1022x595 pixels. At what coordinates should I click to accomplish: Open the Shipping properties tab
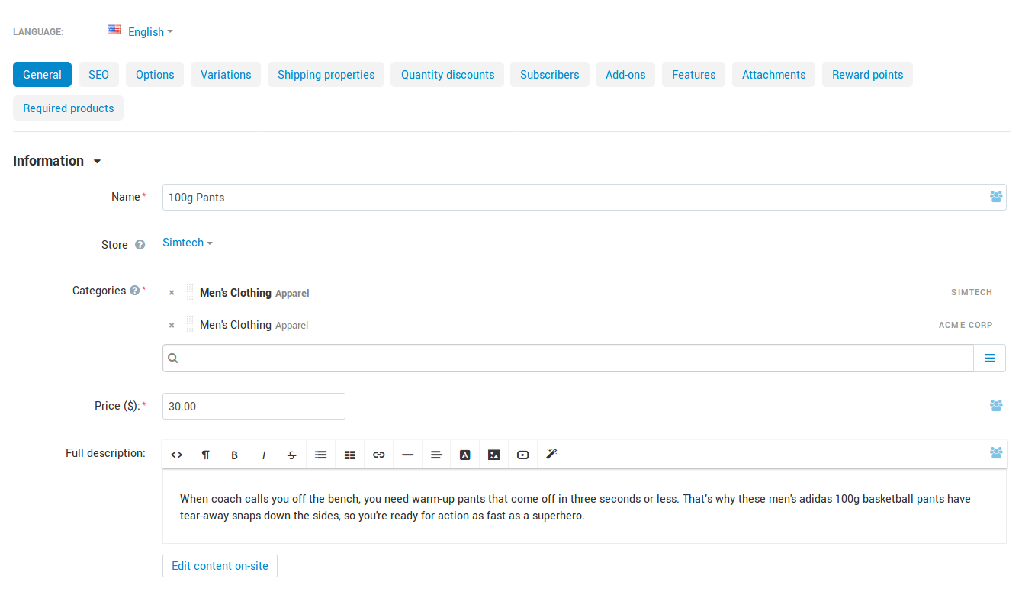(326, 75)
